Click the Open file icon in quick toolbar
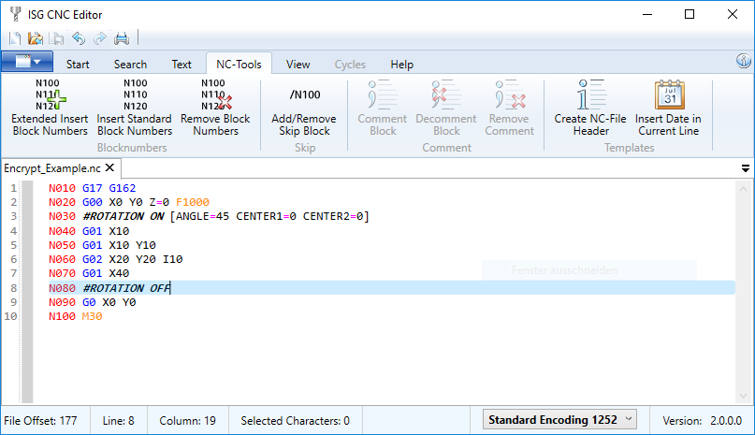 (x=36, y=38)
